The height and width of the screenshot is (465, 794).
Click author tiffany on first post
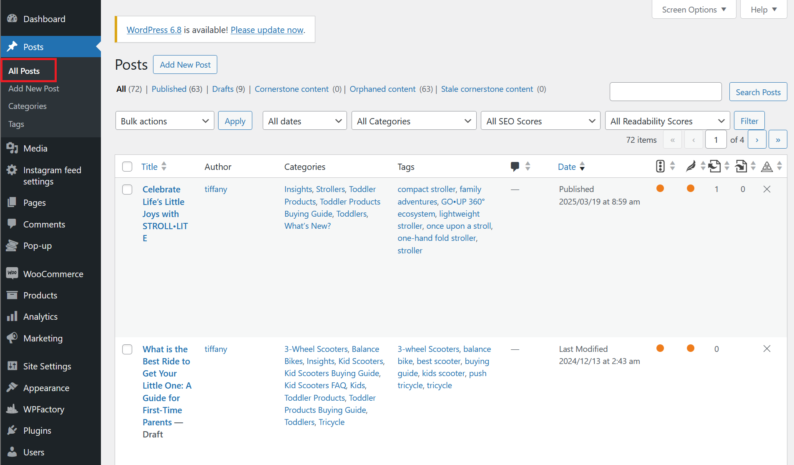click(216, 189)
